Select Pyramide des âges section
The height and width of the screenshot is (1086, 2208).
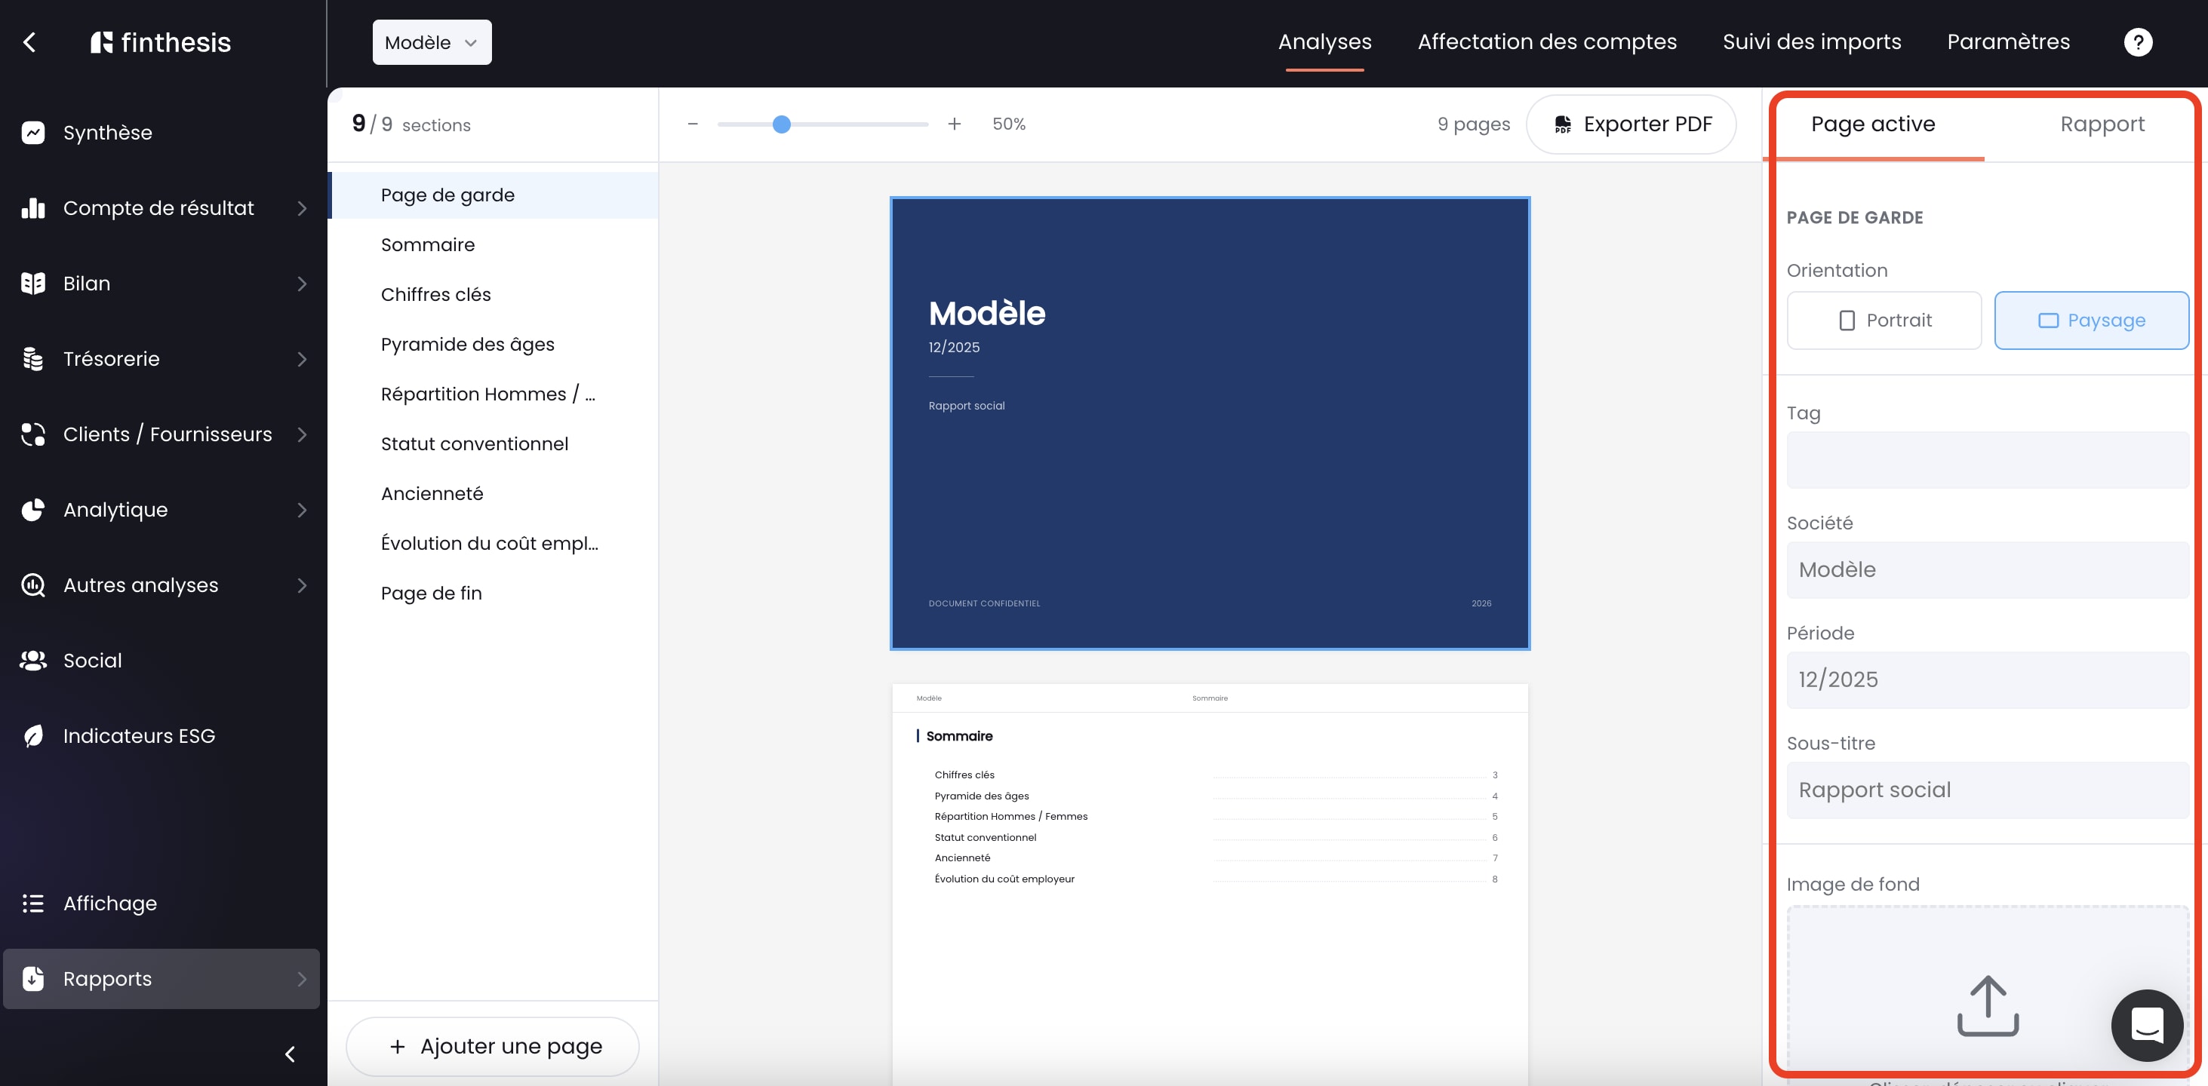(494, 345)
